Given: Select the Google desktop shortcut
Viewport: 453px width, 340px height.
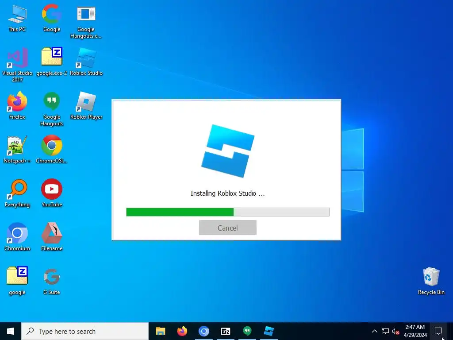Looking at the screenshot, I should pos(52,19).
